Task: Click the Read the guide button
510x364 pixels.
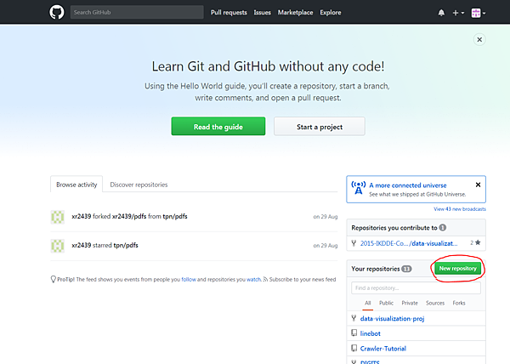Action: [x=218, y=127]
